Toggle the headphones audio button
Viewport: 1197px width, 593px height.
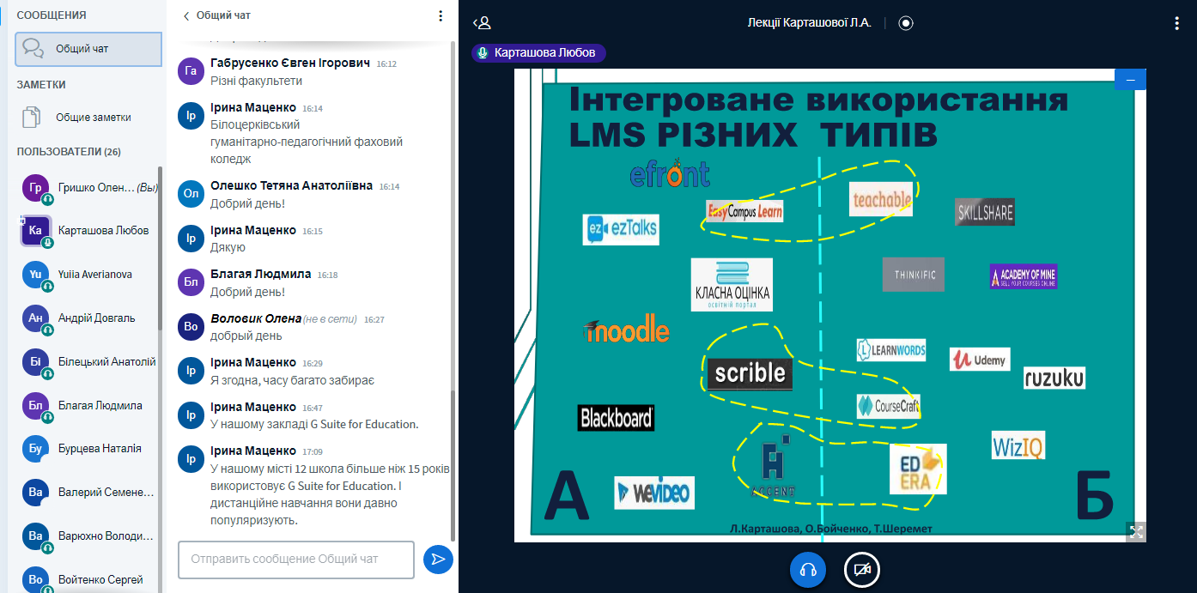(807, 570)
